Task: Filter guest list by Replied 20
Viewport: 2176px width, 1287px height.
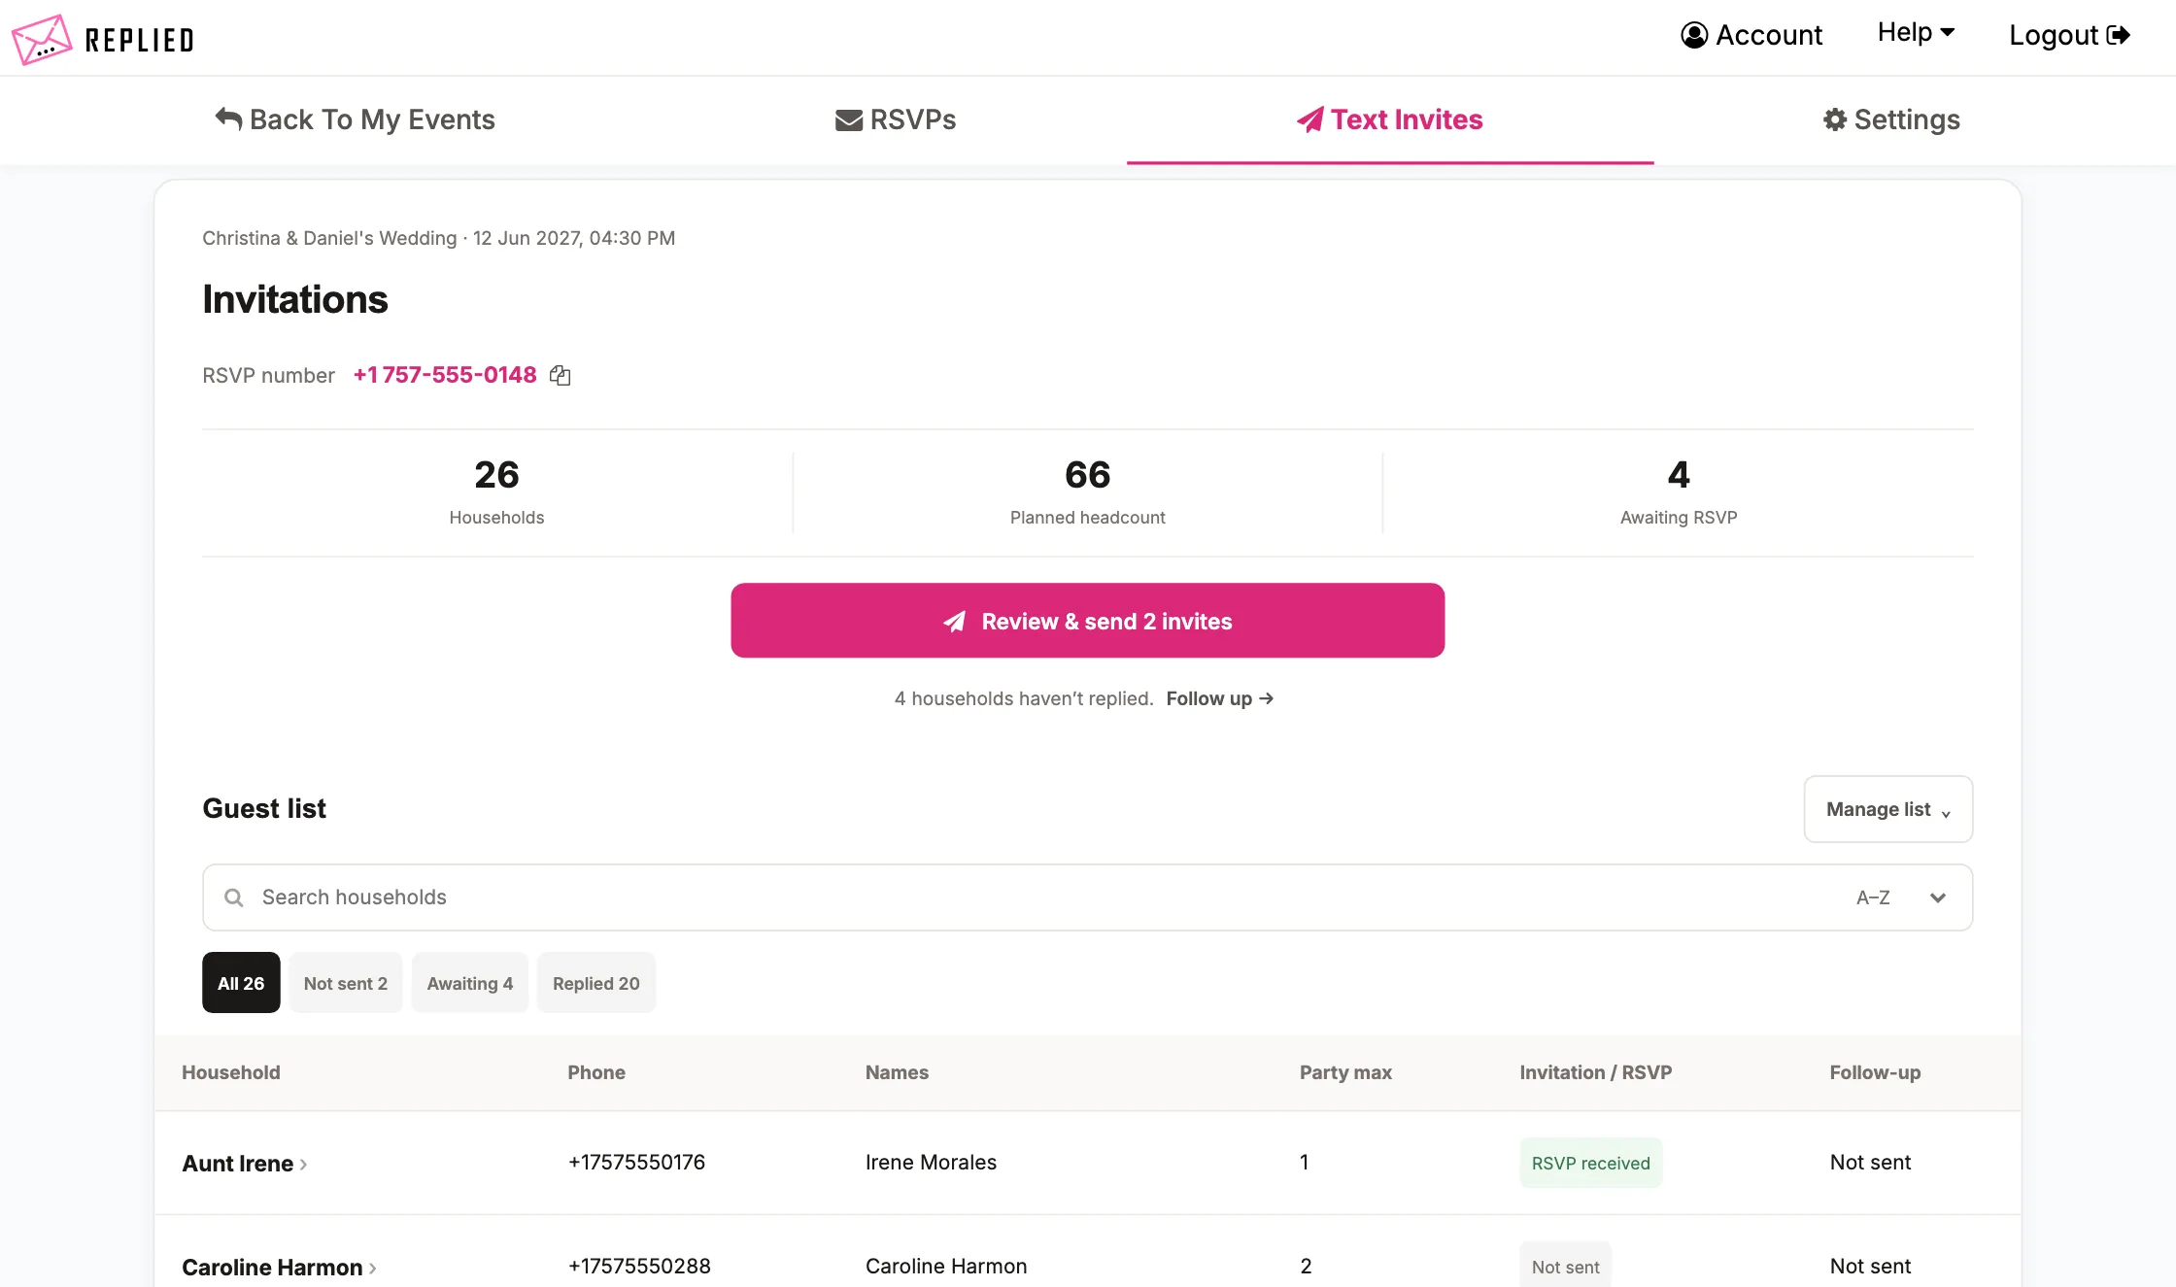Action: pos(596,983)
